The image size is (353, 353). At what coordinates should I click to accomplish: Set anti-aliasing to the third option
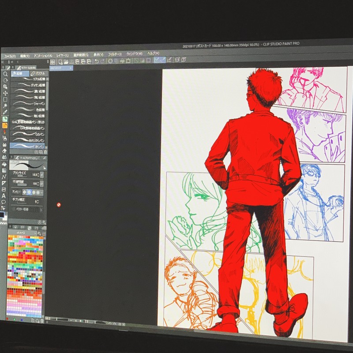click(34, 192)
